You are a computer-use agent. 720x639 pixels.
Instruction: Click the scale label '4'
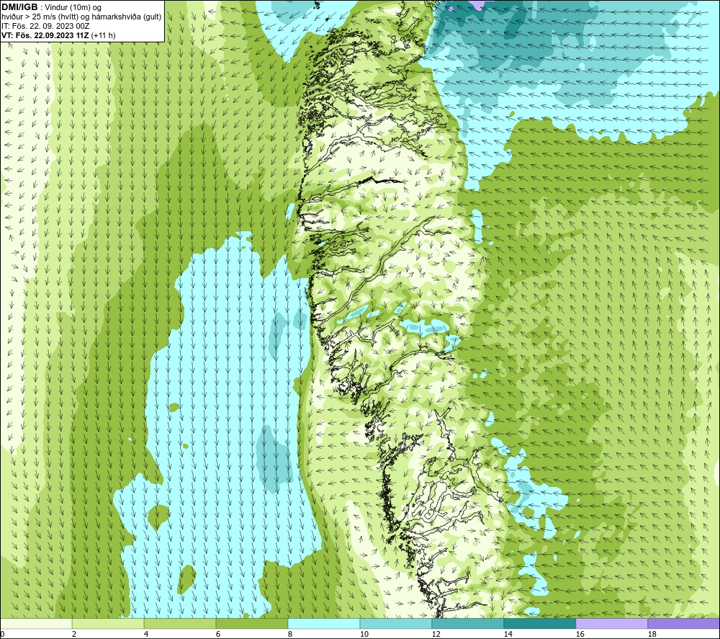[146, 634]
